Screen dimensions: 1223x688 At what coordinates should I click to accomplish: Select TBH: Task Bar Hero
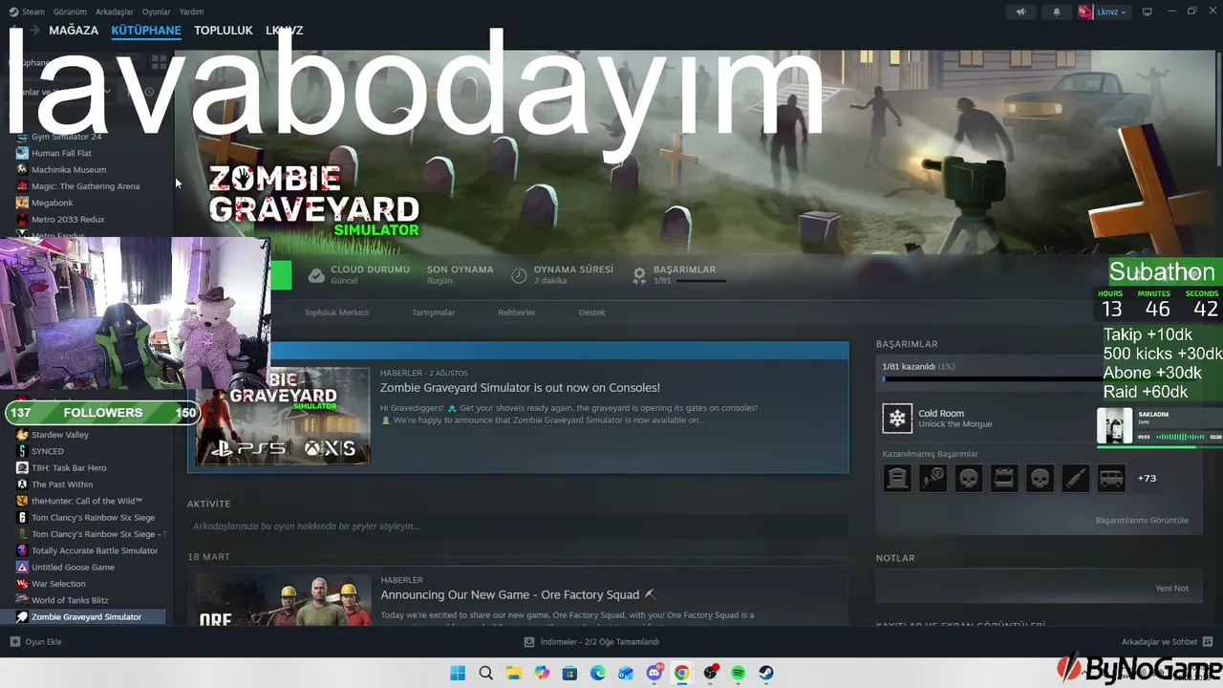69,468
